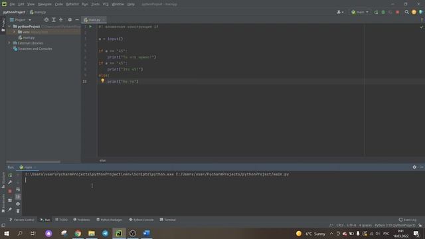
Task: Click the rerun icon in the Run panel
Action: coord(10,175)
